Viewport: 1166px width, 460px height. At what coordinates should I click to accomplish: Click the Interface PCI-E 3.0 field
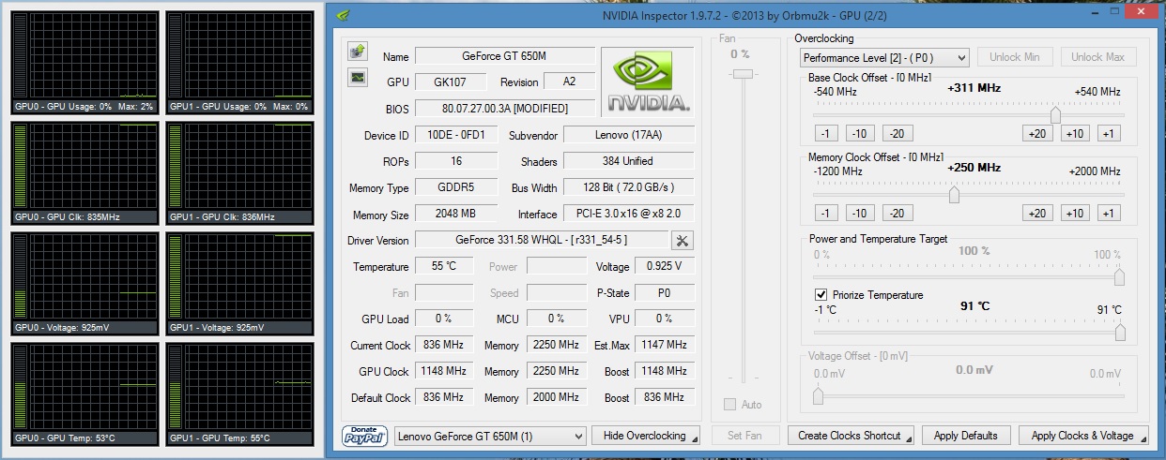pyautogui.click(x=628, y=214)
